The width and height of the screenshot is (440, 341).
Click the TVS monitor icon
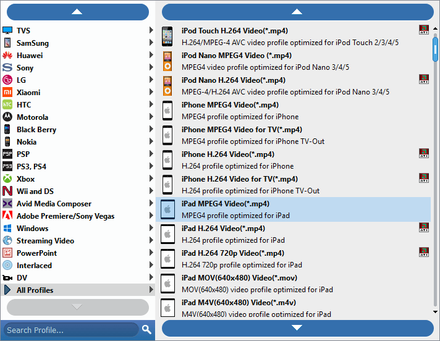[7, 30]
